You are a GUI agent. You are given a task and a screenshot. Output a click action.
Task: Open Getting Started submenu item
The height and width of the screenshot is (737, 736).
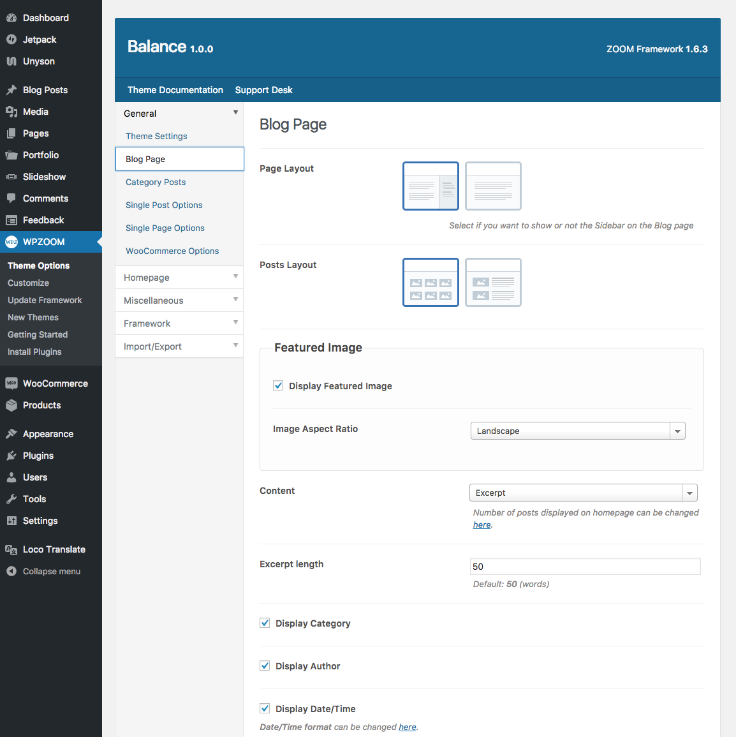(x=38, y=334)
